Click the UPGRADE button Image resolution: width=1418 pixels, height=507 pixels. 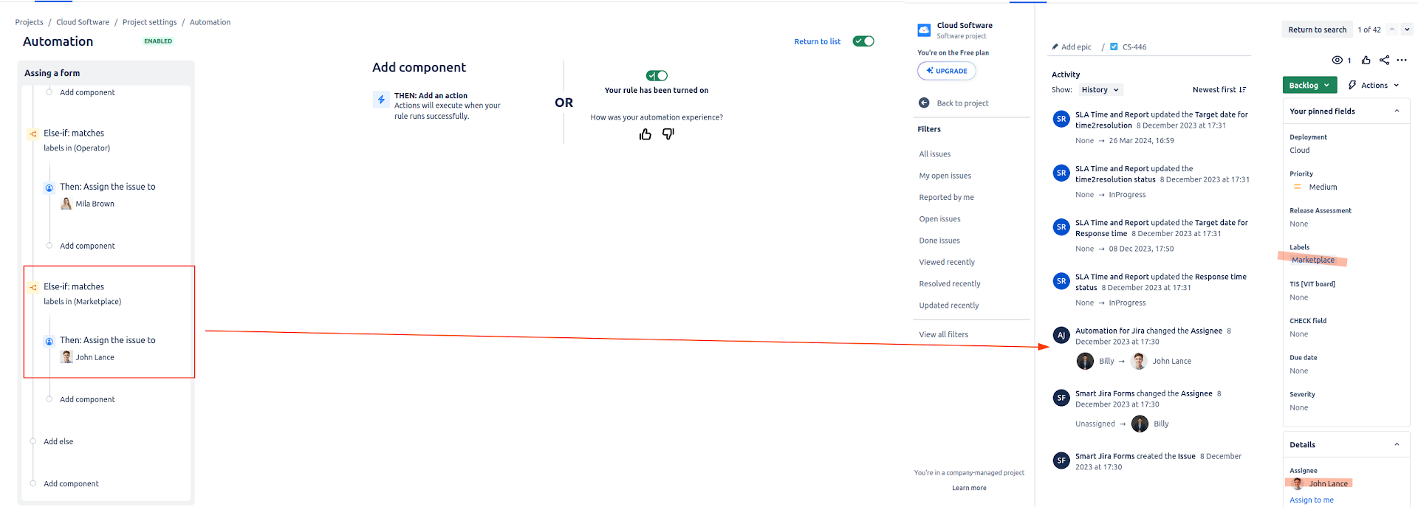coord(946,71)
